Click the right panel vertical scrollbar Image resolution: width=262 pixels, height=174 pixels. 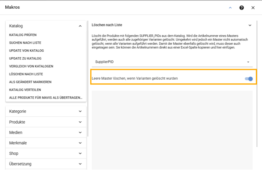[x=257, y=84]
